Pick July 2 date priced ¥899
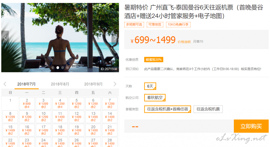 (x=27, y=103)
